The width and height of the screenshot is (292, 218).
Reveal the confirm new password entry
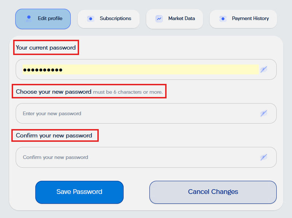(x=264, y=157)
